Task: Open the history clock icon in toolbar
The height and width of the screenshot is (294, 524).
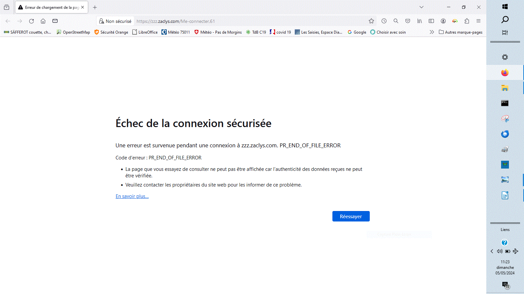Action: point(384,21)
